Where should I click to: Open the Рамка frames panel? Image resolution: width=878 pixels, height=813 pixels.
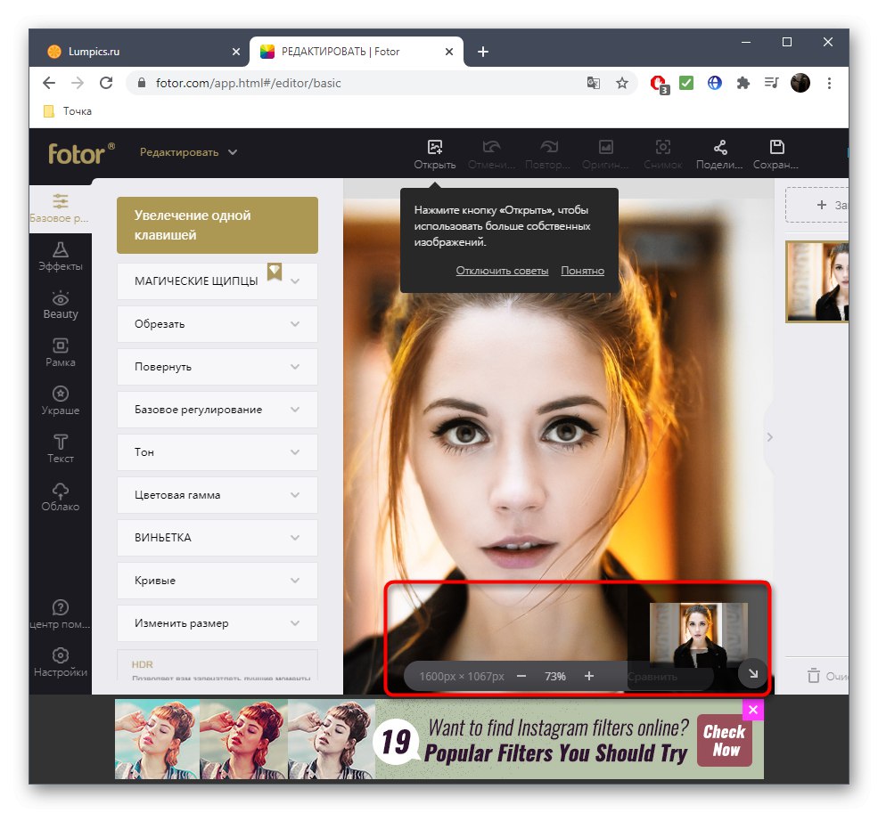pos(60,353)
